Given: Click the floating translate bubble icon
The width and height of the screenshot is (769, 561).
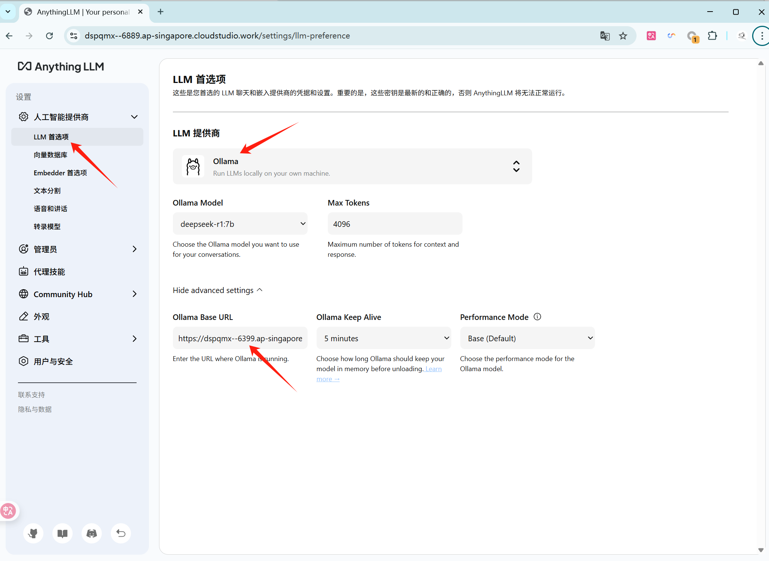Looking at the screenshot, I should (x=8, y=511).
